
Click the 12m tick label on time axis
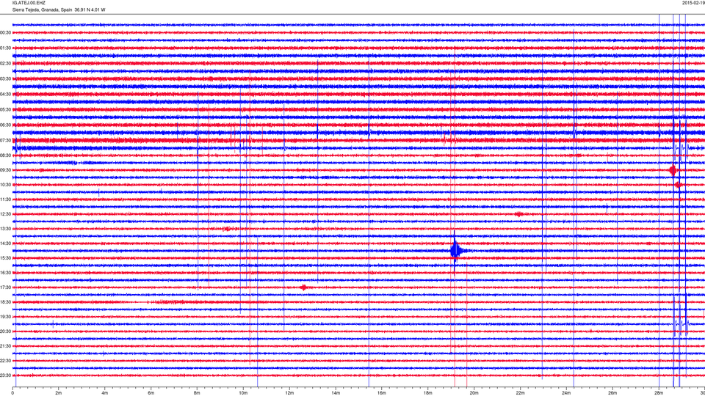pyautogui.click(x=289, y=393)
